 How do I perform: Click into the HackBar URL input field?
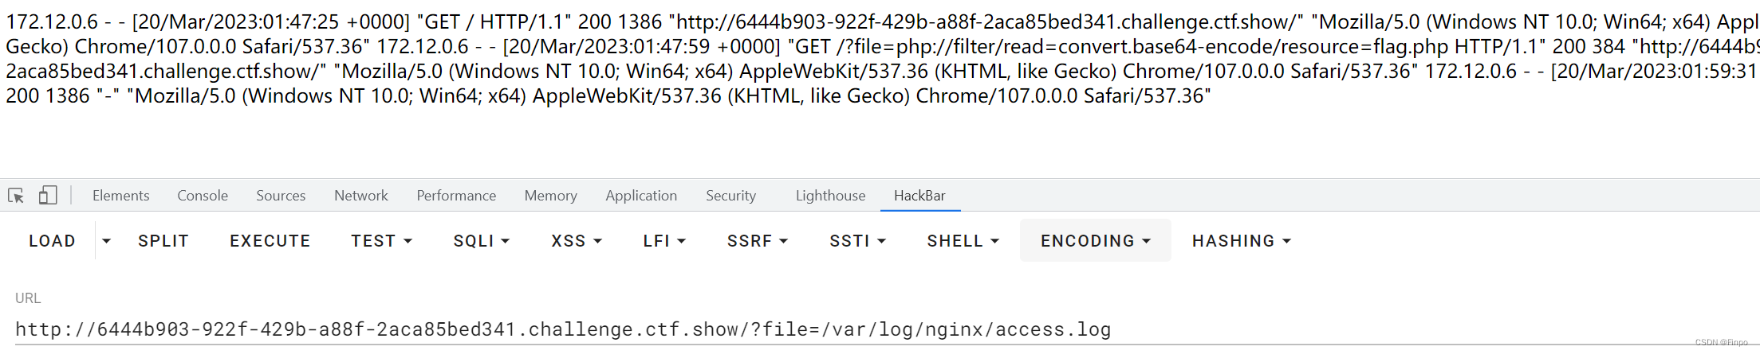[x=877, y=329]
